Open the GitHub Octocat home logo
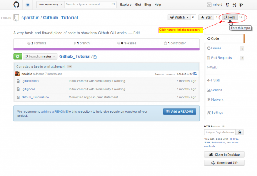 (16, 5)
